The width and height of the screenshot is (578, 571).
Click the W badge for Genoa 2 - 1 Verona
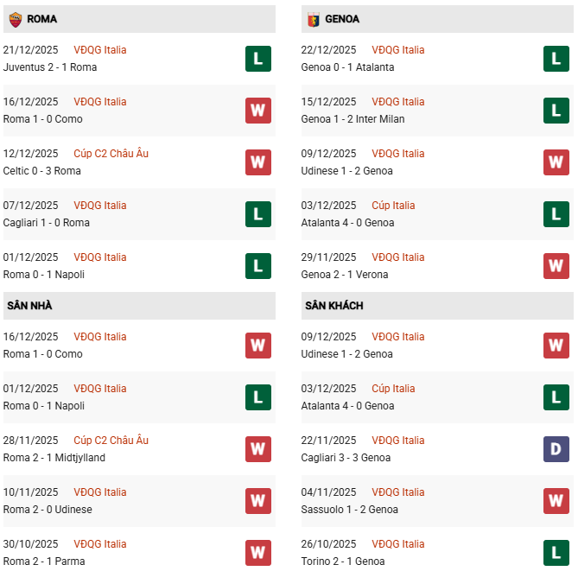tap(556, 266)
